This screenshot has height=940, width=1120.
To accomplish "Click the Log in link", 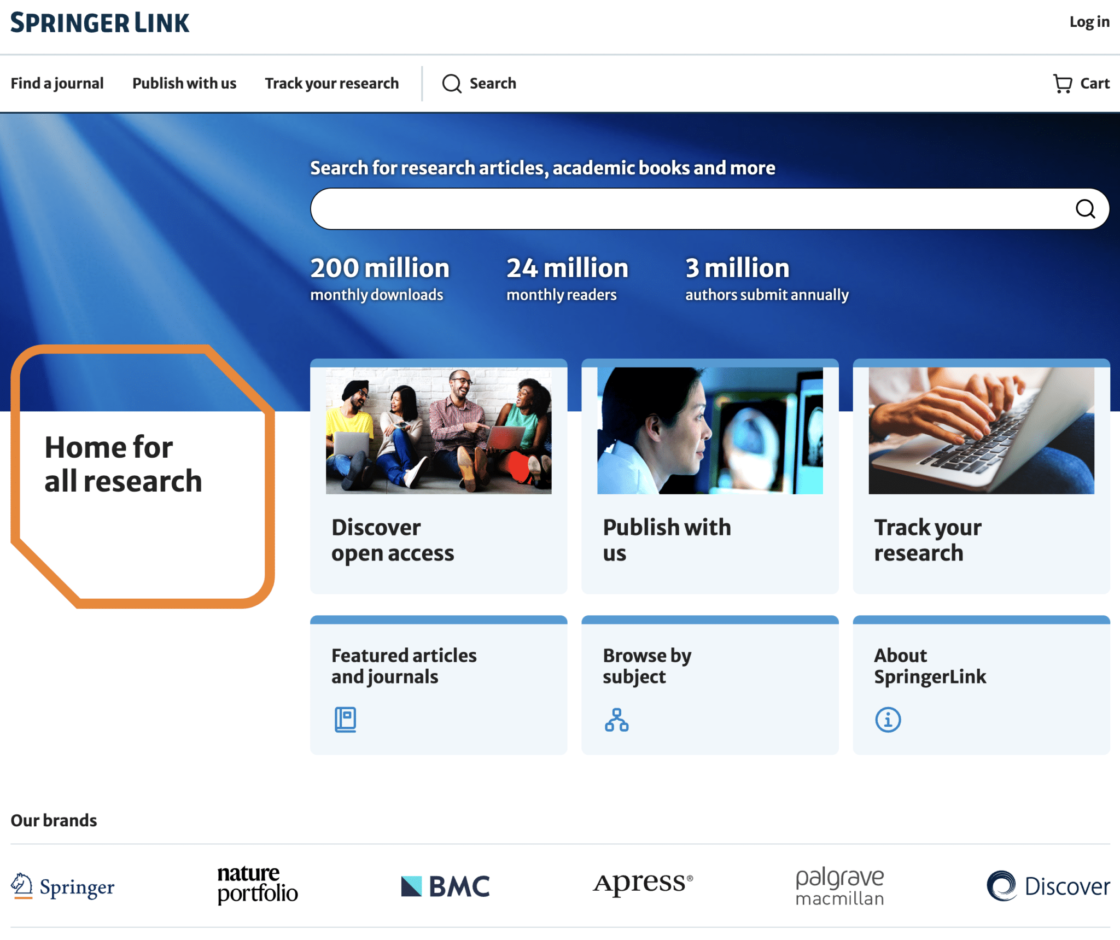I will [1089, 22].
